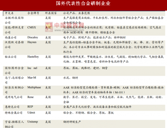This screenshot has width=167, height=128.
Task: Select the alloy grade Haynes
Action: point(32,42)
